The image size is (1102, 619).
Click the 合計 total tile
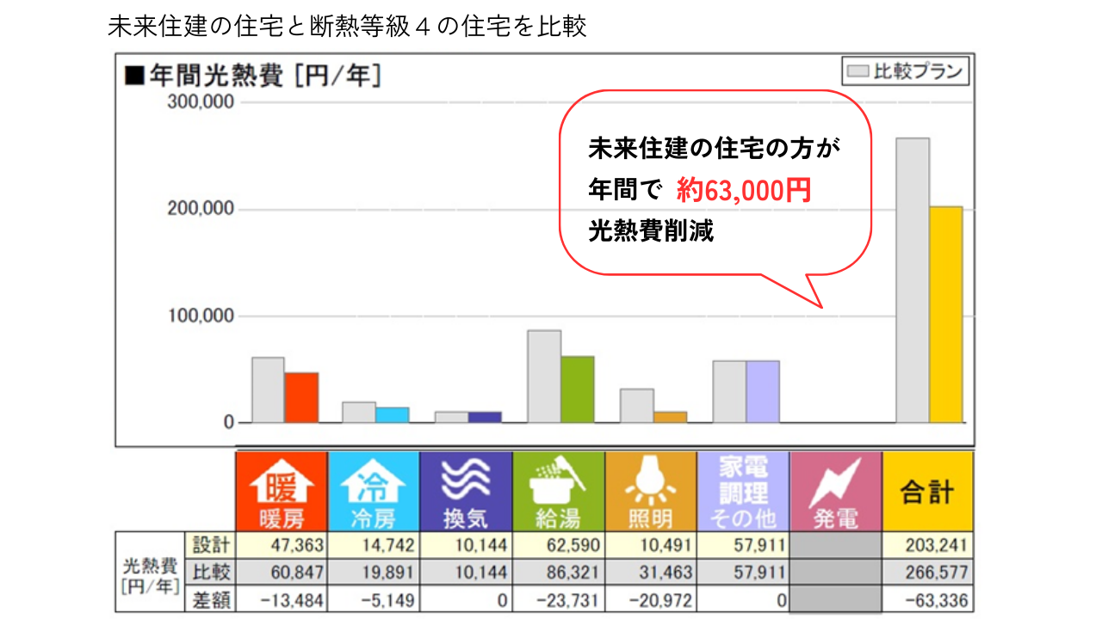(x=928, y=491)
